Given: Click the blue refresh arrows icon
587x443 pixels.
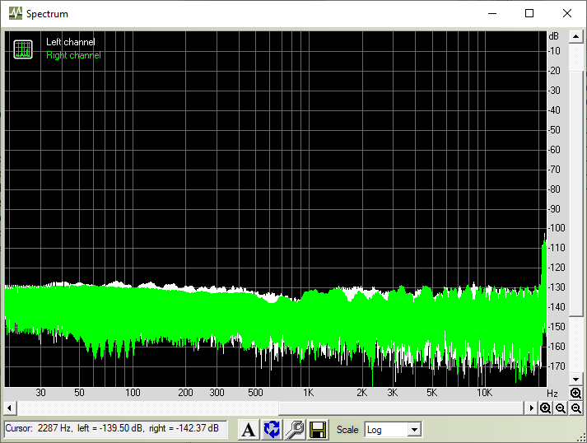Looking at the screenshot, I should 272,429.
